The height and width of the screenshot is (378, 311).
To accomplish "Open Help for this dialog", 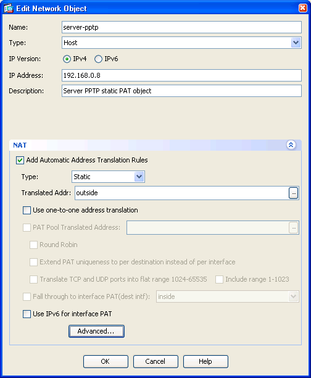I will coord(205,361).
